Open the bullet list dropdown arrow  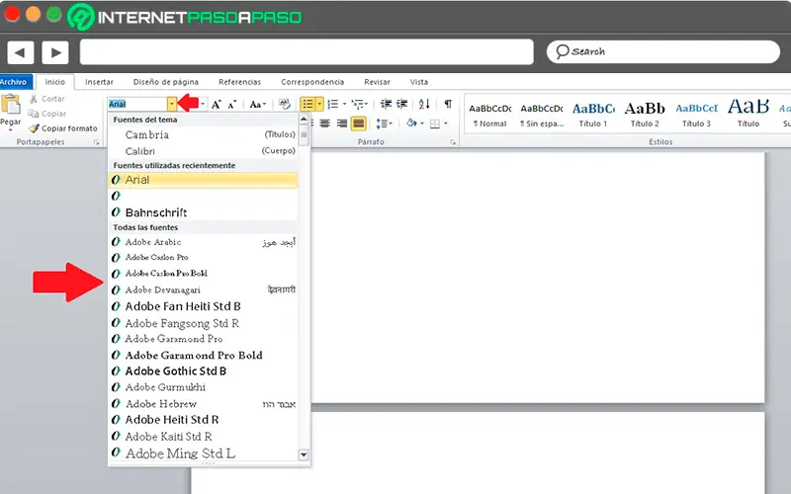coord(319,105)
